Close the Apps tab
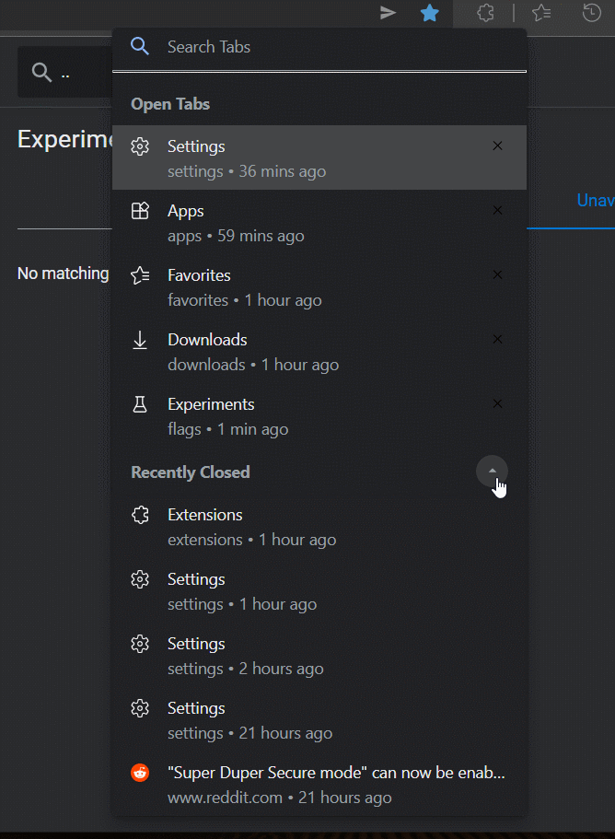The image size is (615, 839). [497, 210]
